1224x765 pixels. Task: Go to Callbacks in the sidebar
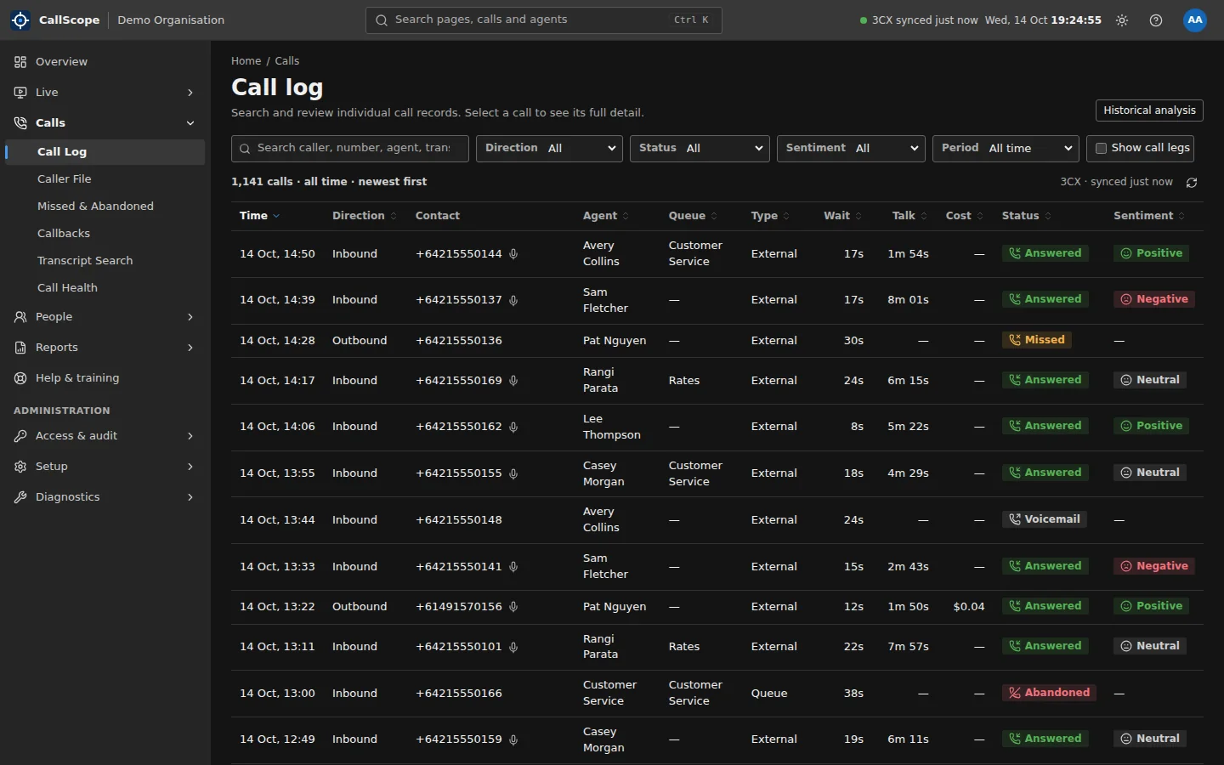point(105,234)
